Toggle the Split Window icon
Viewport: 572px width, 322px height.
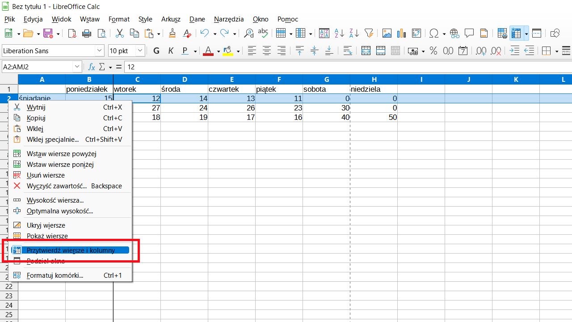point(536,33)
